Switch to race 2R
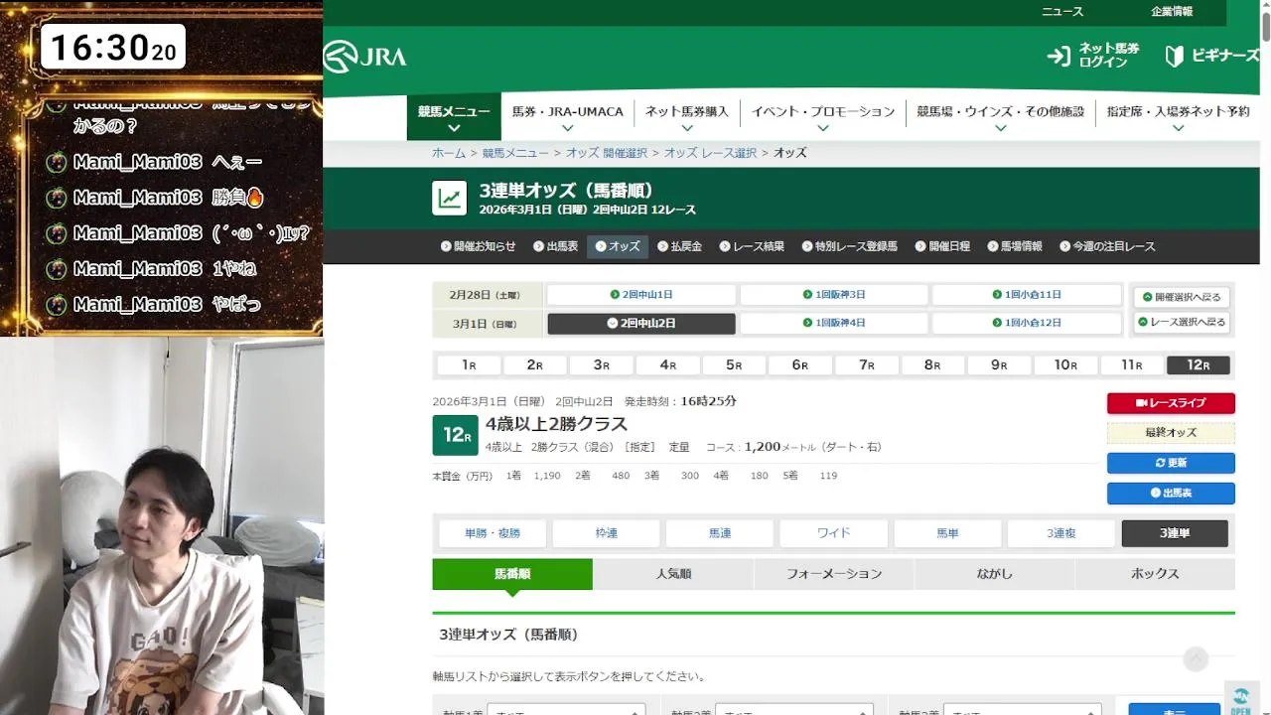This screenshot has width=1271, height=715. coord(535,365)
